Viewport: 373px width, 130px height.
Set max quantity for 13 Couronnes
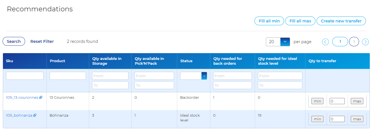(x=357, y=101)
